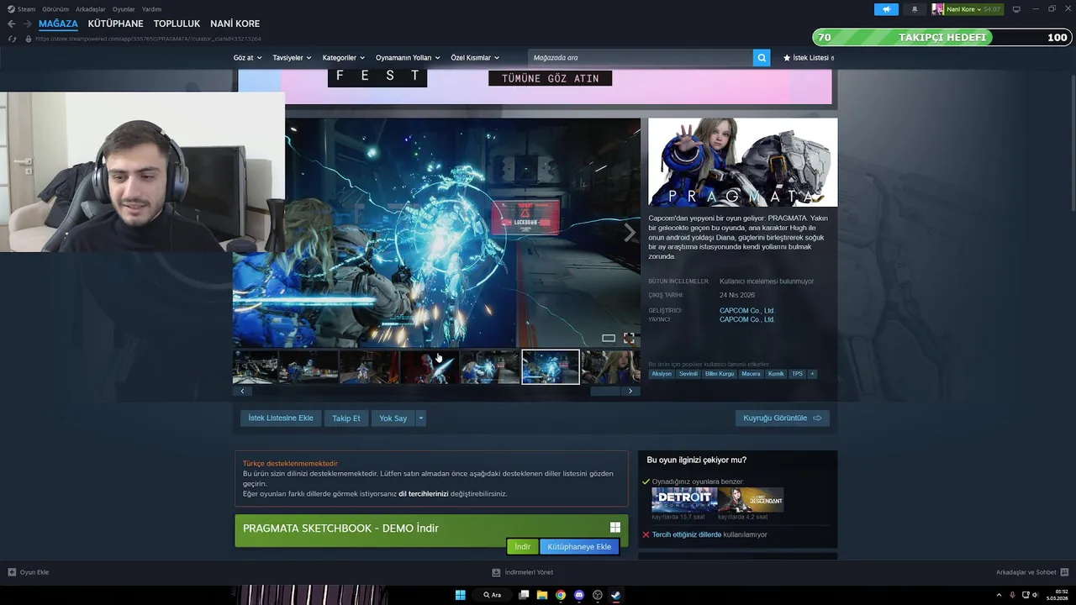
Task: Expand the Göz at dropdown
Action: 247,58
